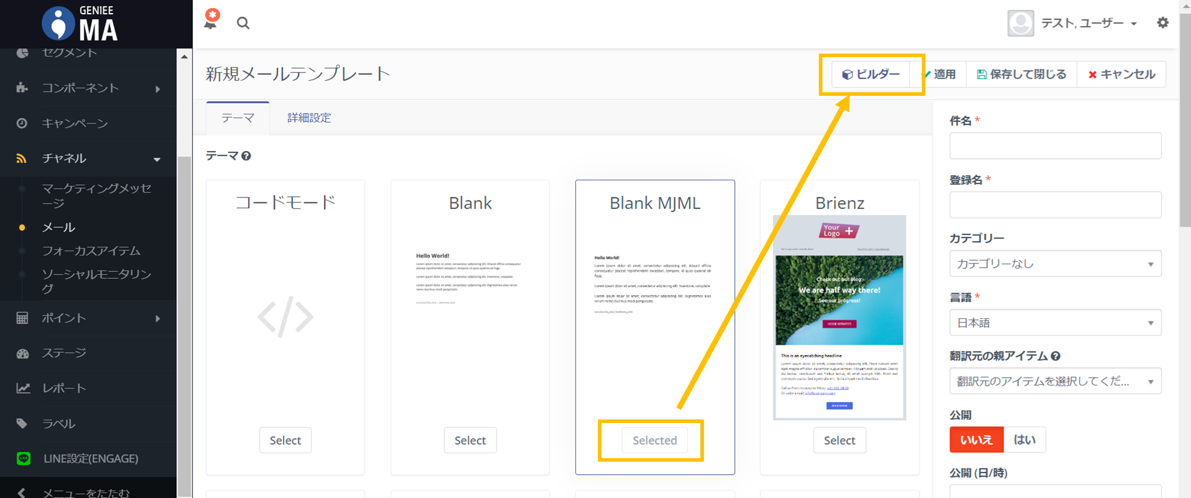Expand the ポイント submenu arrow
The image size is (1191, 498).
[158, 318]
